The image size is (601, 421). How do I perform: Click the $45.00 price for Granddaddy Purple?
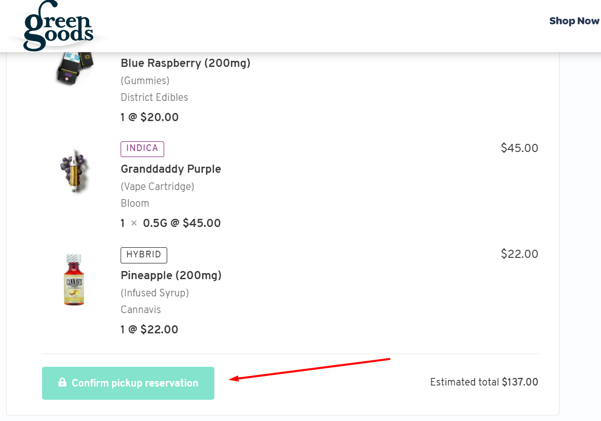[519, 148]
